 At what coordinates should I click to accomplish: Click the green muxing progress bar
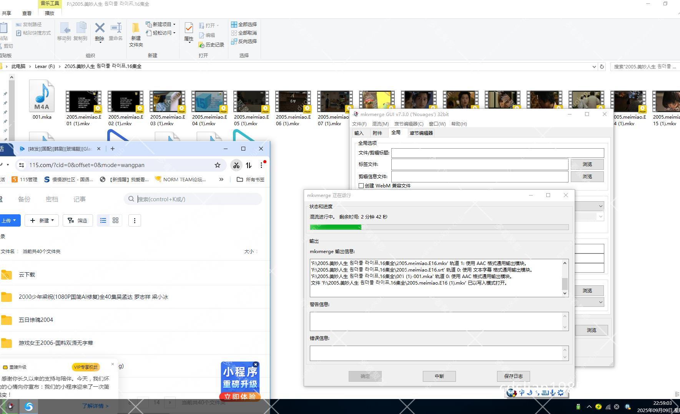[x=439, y=227]
